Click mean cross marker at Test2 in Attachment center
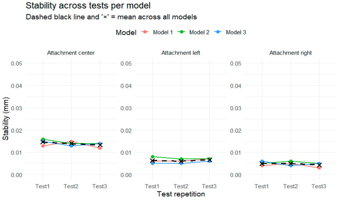This screenshot has width=339, height=200. (x=71, y=144)
